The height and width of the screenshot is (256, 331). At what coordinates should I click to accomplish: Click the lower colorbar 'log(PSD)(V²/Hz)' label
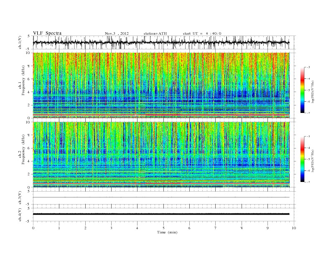pyautogui.click(x=313, y=161)
